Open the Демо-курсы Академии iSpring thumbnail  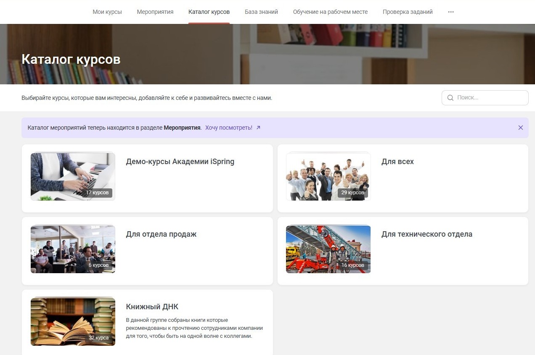tap(73, 176)
